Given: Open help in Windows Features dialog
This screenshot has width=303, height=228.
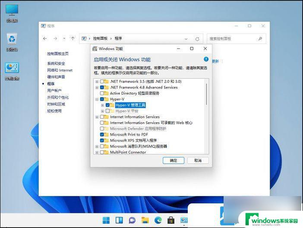Looking at the screenshot, I should pos(206,59).
